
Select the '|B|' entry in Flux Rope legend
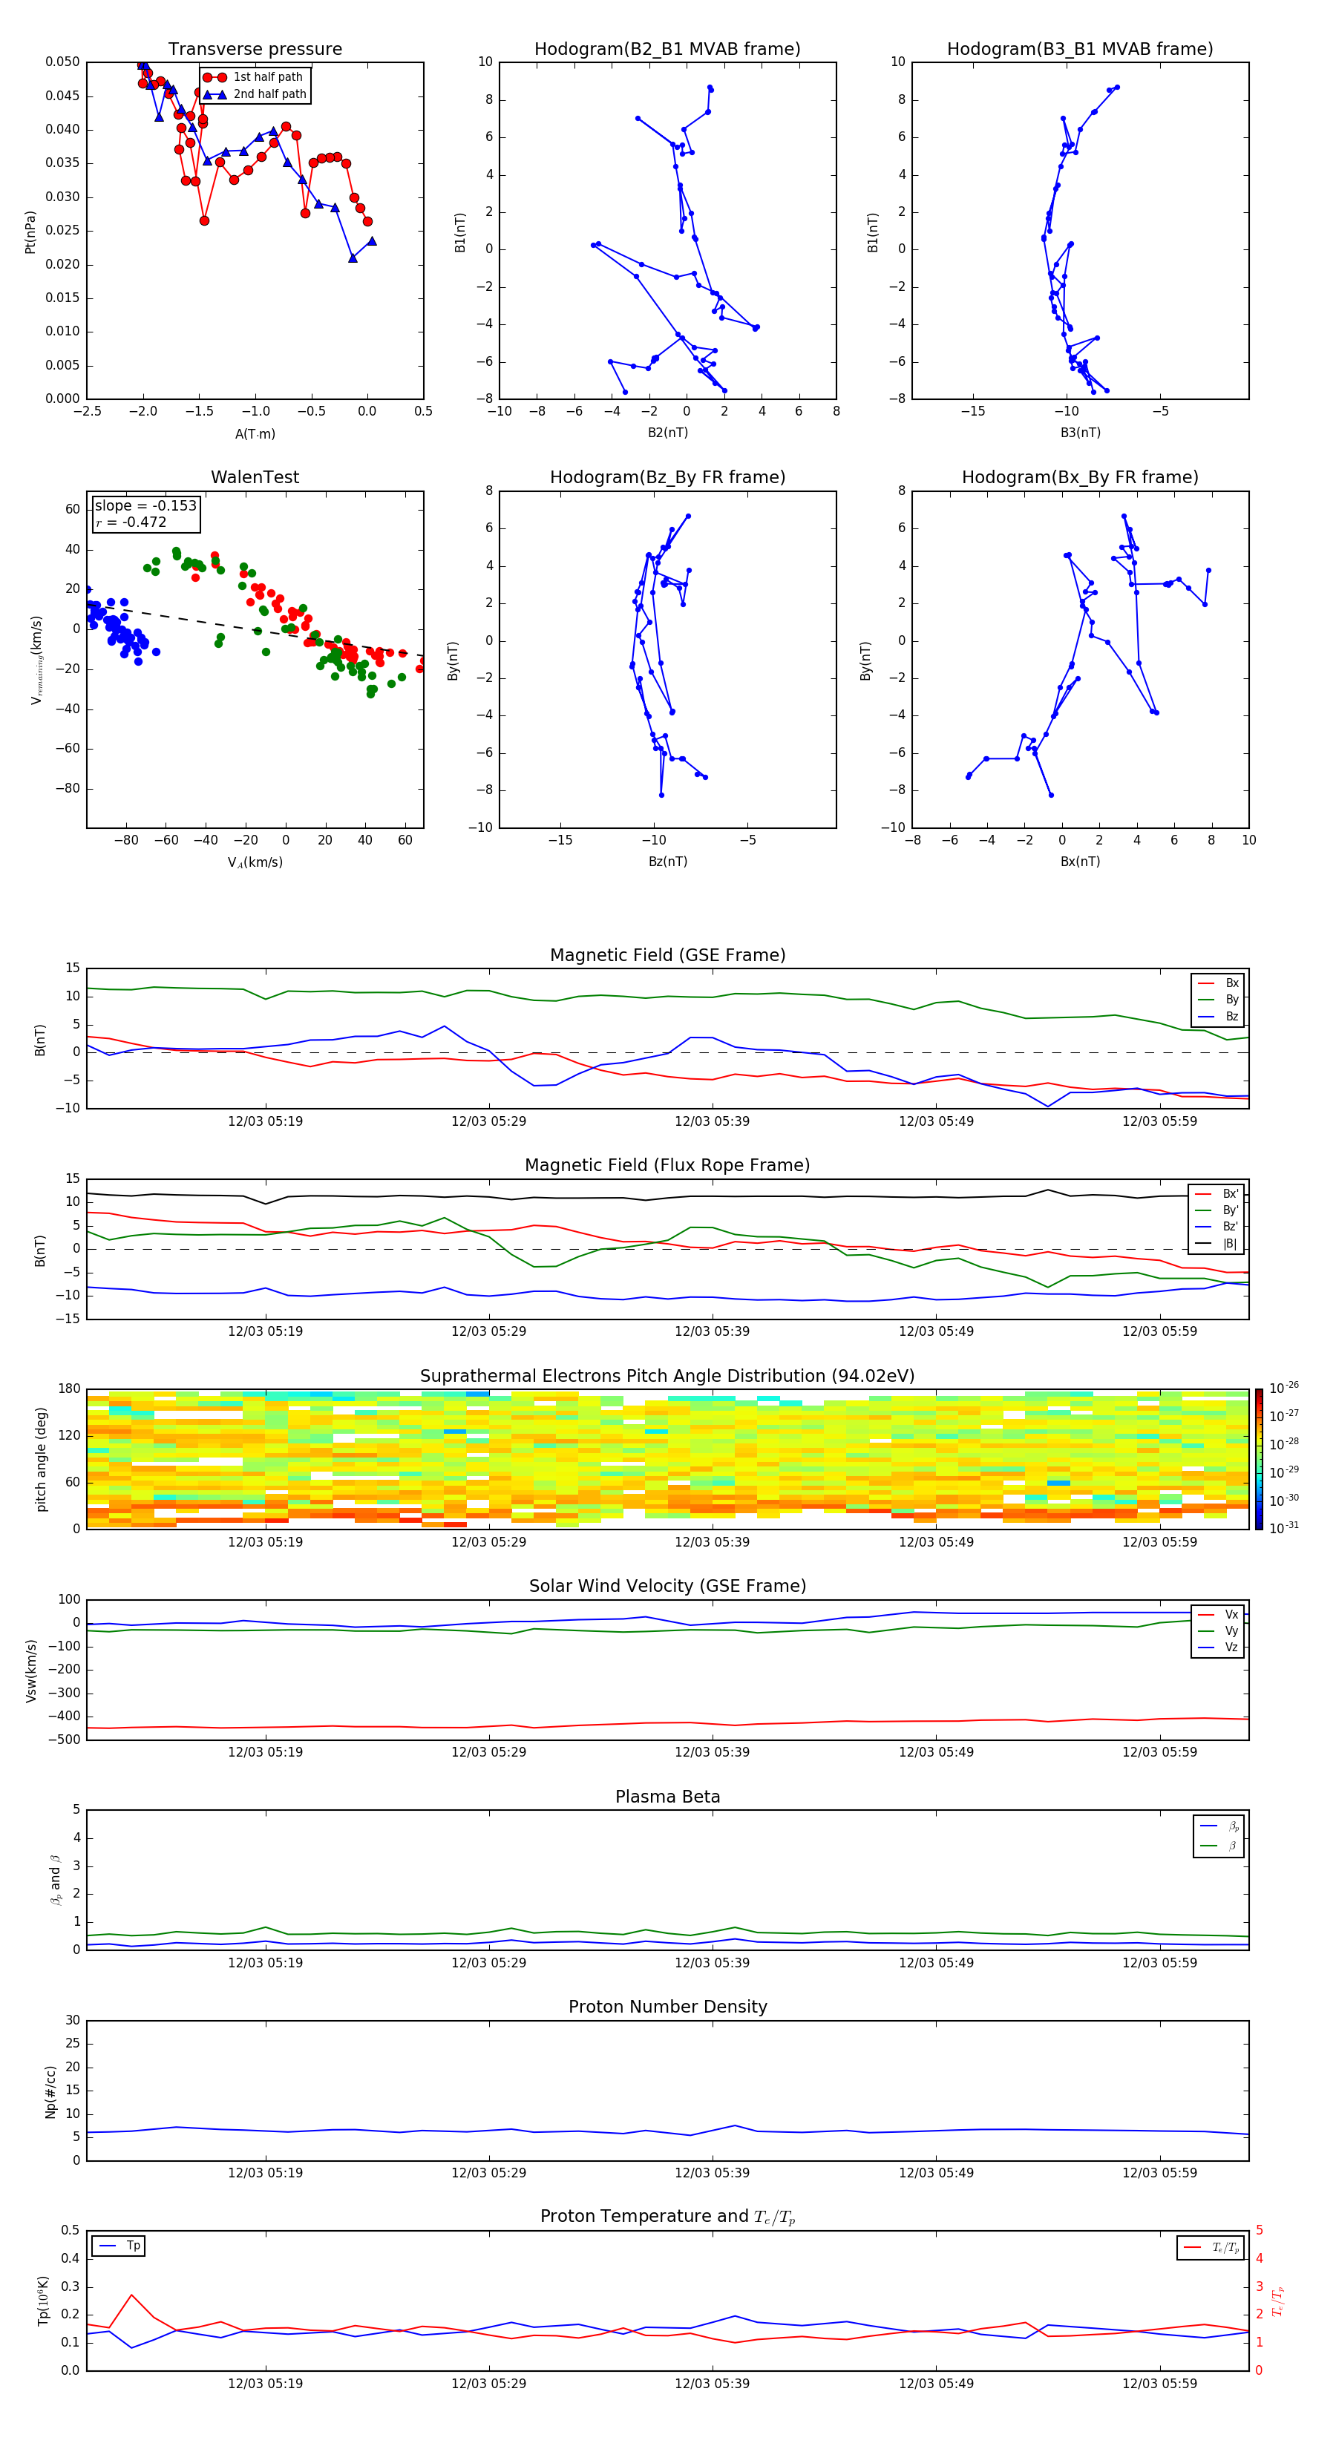(x=1217, y=1244)
